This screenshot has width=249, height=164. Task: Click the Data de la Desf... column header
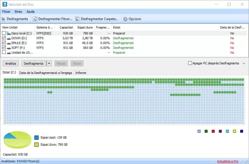pos(232,27)
